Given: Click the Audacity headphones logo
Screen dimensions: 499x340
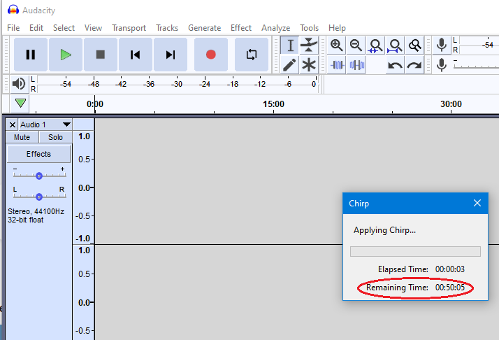Looking at the screenshot, I should point(13,10).
